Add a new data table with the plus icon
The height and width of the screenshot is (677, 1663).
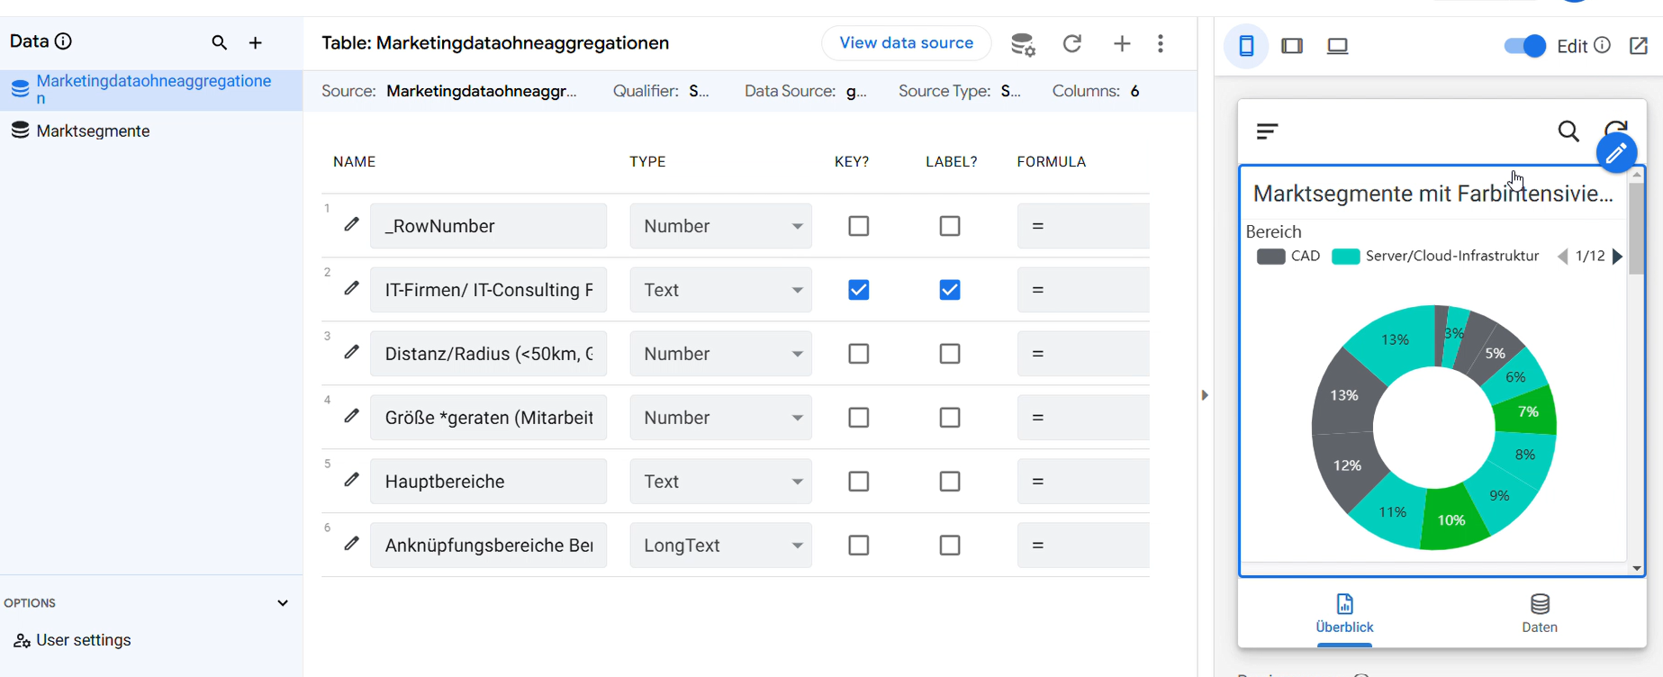coord(256,42)
